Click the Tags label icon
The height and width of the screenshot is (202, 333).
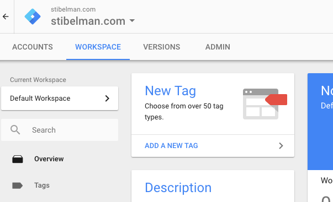[x=17, y=185]
